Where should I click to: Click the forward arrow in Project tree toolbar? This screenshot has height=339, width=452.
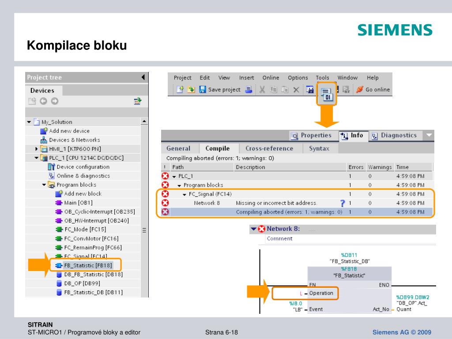click(x=54, y=101)
